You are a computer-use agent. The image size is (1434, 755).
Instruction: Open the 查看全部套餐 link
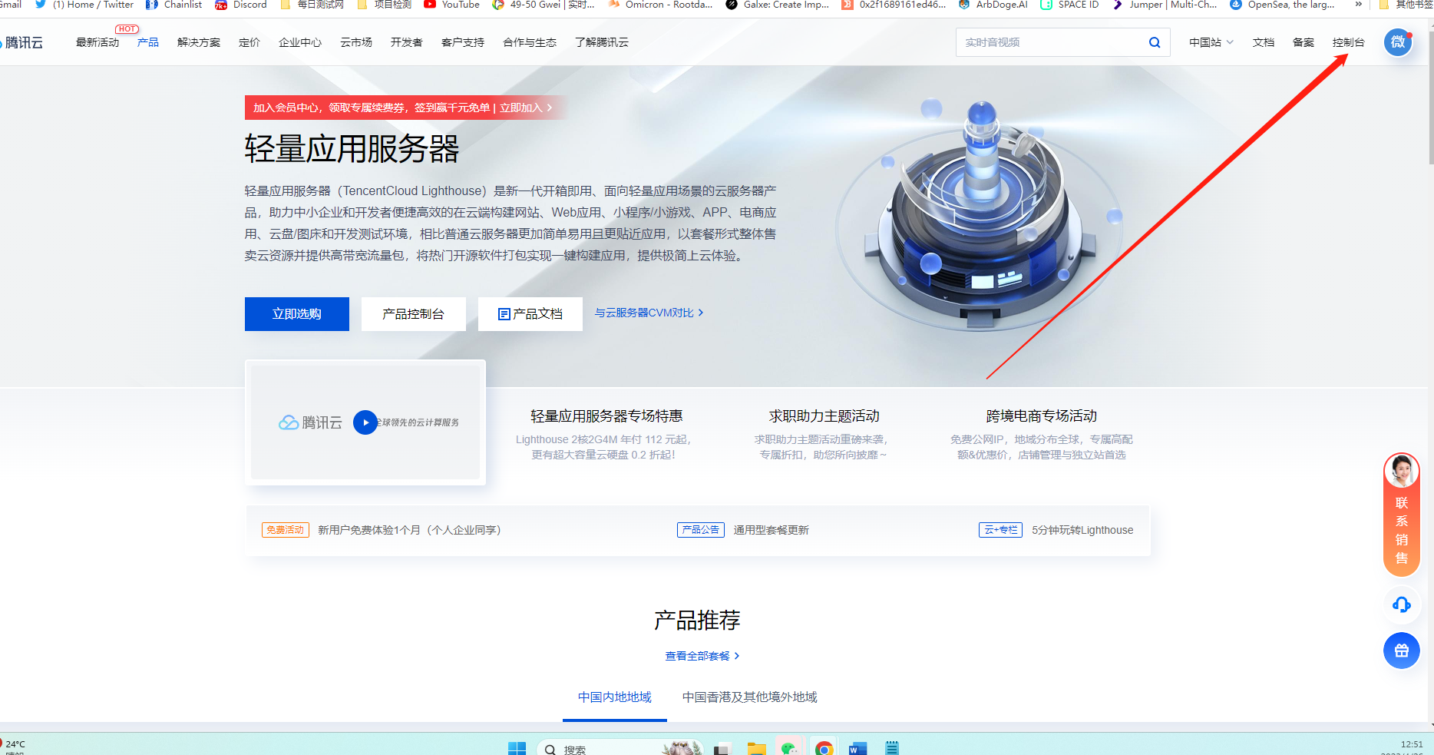[x=702, y=656]
